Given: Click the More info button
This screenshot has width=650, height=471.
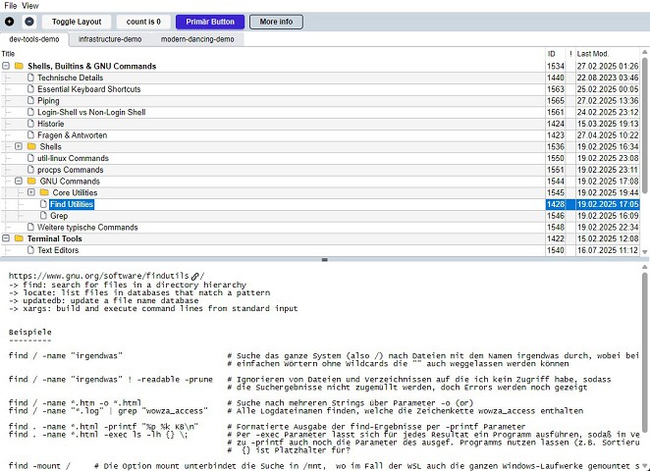Looking at the screenshot, I should (276, 22).
